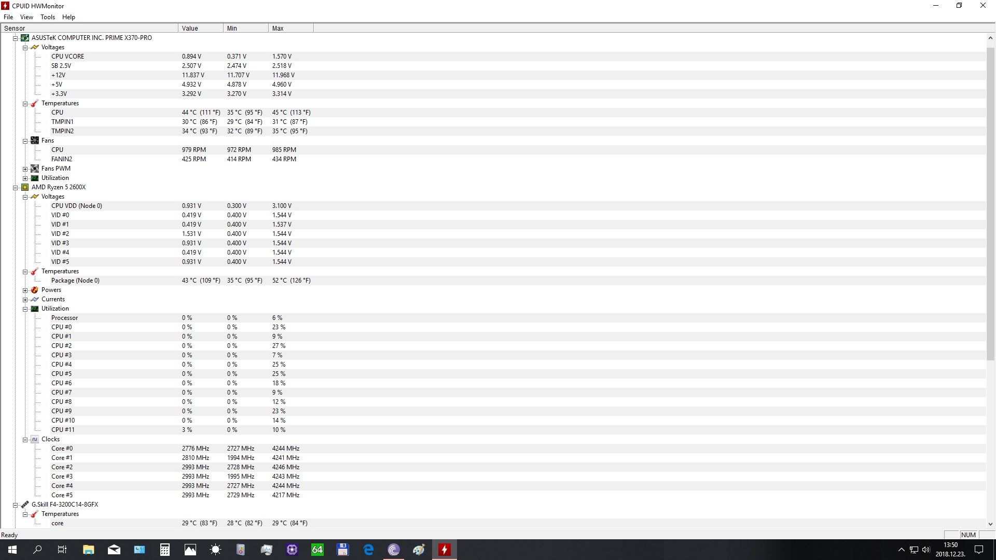The width and height of the screenshot is (996, 560).
Task: Click the 13:50 clock in the taskbar
Action: click(950, 545)
